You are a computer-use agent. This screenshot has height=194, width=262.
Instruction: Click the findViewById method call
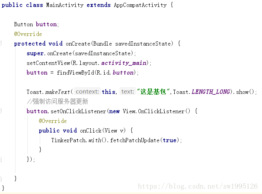(75, 73)
